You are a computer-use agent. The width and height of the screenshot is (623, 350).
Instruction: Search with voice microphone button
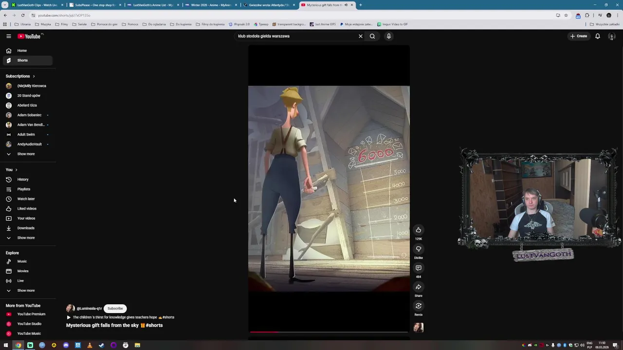point(389,36)
